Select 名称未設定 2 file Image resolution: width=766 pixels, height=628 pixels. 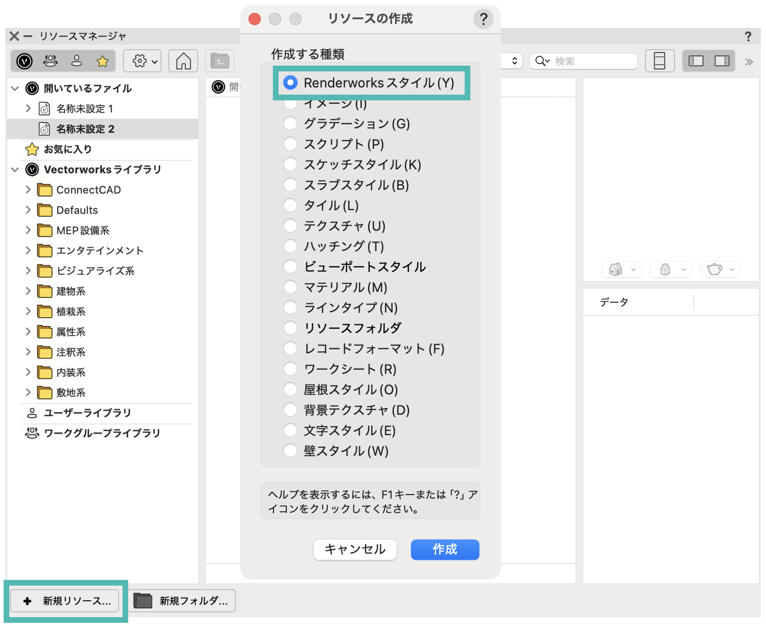[x=102, y=129]
